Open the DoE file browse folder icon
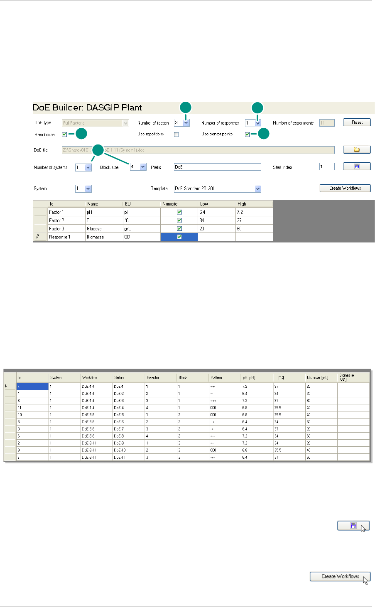 pyautogui.click(x=357, y=150)
